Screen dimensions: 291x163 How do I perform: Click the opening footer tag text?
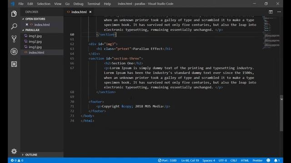click(x=96, y=101)
